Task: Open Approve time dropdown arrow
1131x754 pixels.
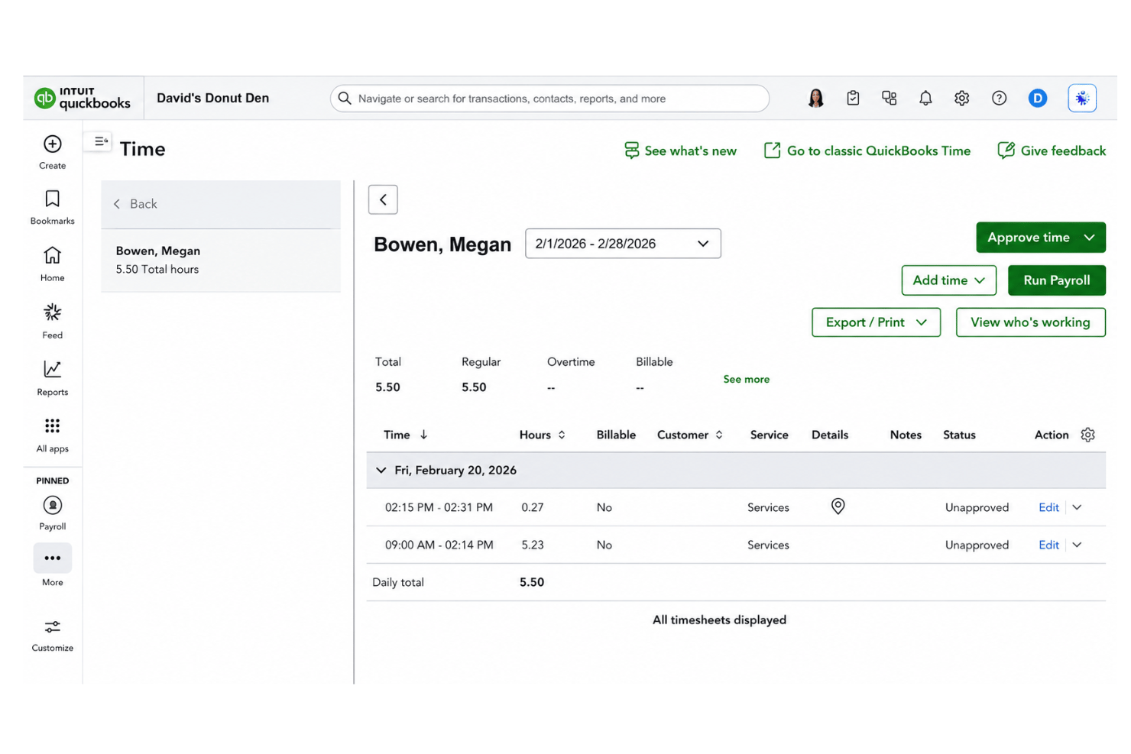Action: click(x=1090, y=238)
